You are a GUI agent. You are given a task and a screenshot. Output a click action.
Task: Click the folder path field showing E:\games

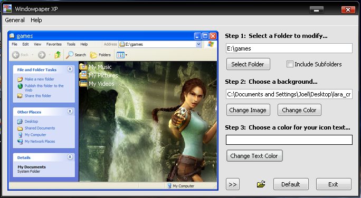click(289, 48)
